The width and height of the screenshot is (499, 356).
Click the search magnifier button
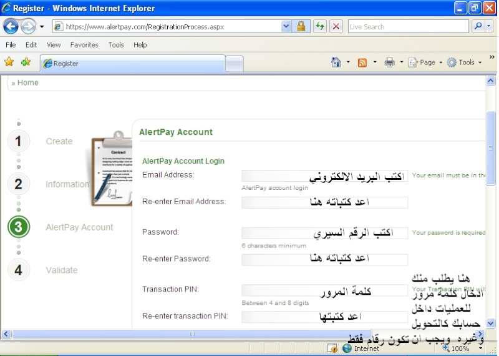[478, 26]
